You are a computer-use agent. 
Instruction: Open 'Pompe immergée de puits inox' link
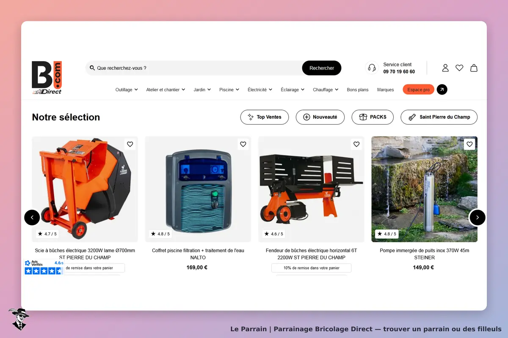425,254
